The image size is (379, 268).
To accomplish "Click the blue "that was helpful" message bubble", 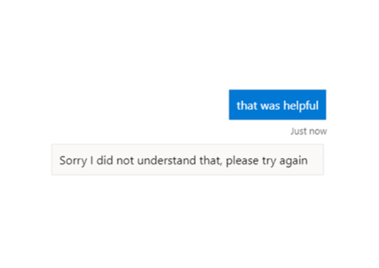I will pyautogui.click(x=277, y=105).
